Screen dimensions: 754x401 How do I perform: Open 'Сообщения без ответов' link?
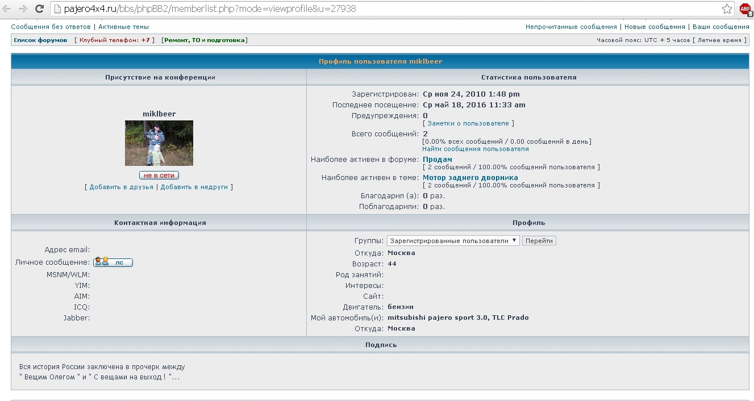point(51,27)
